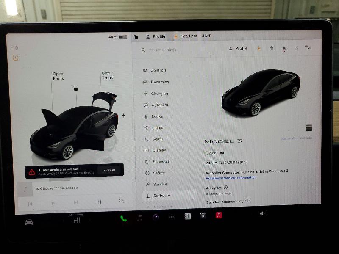The width and height of the screenshot is (339, 254).
Task: Tap the media album art placeholder
Action: pos(25,189)
